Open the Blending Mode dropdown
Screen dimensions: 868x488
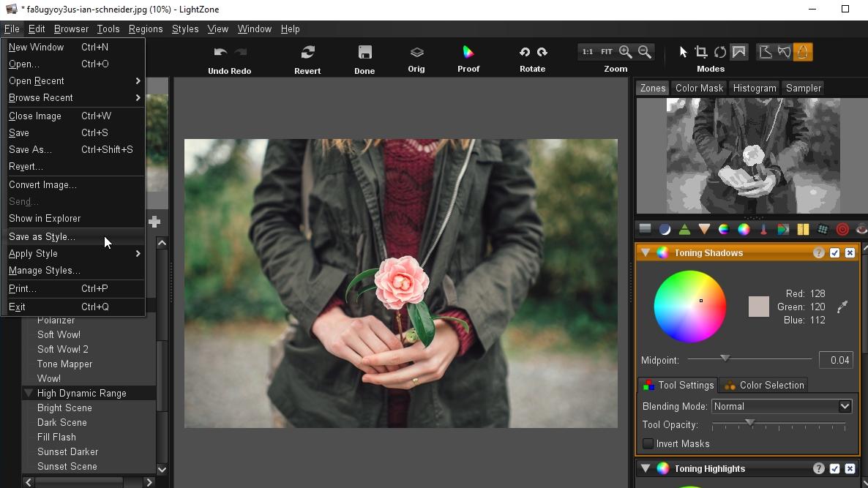[782, 406]
